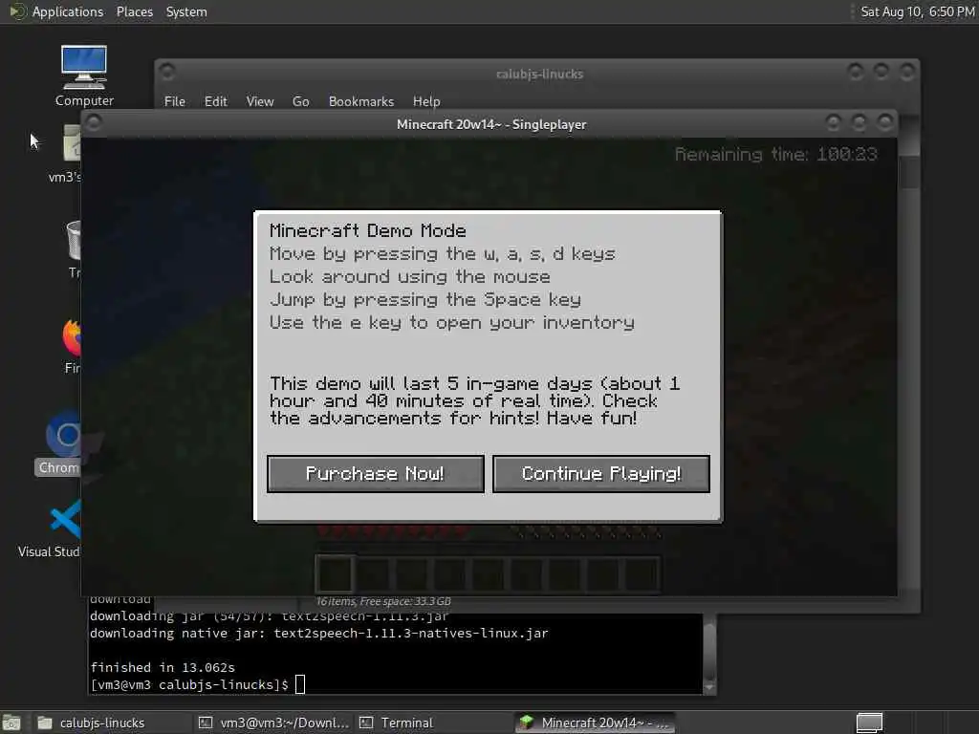Open Help menu in file manager window
This screenshot has width=979, height=734.
[426, 101]
